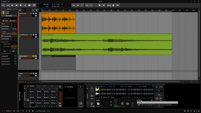Open the DEVICE menu in top toolbar
Screen dimensions: 201x113
(109, 5)
